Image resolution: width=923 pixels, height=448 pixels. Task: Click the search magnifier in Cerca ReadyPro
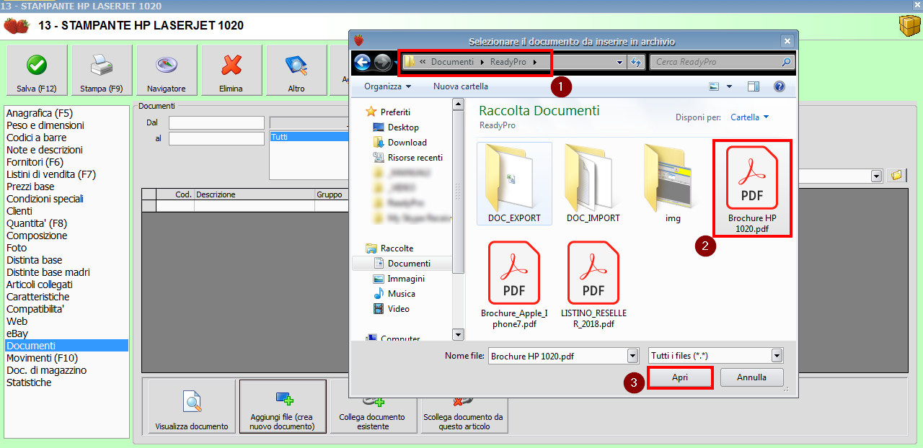(x=786, y=63)
